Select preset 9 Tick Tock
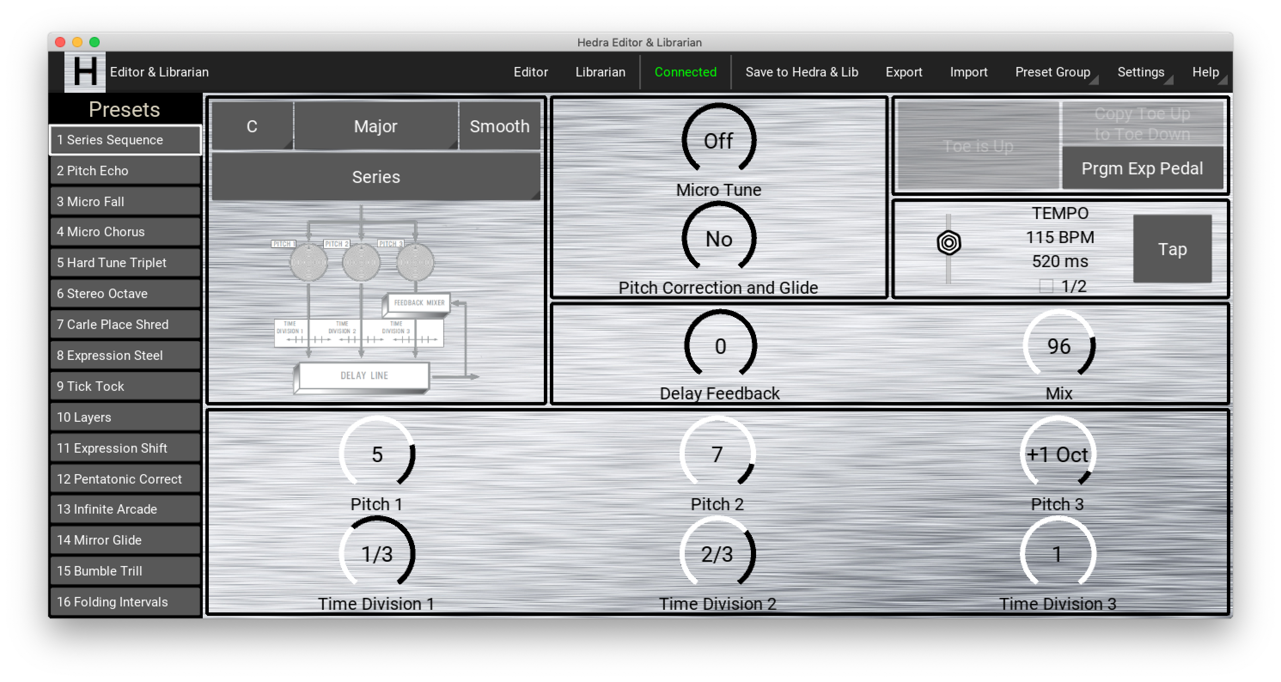The image size is (1281, 682). [125, 386]
